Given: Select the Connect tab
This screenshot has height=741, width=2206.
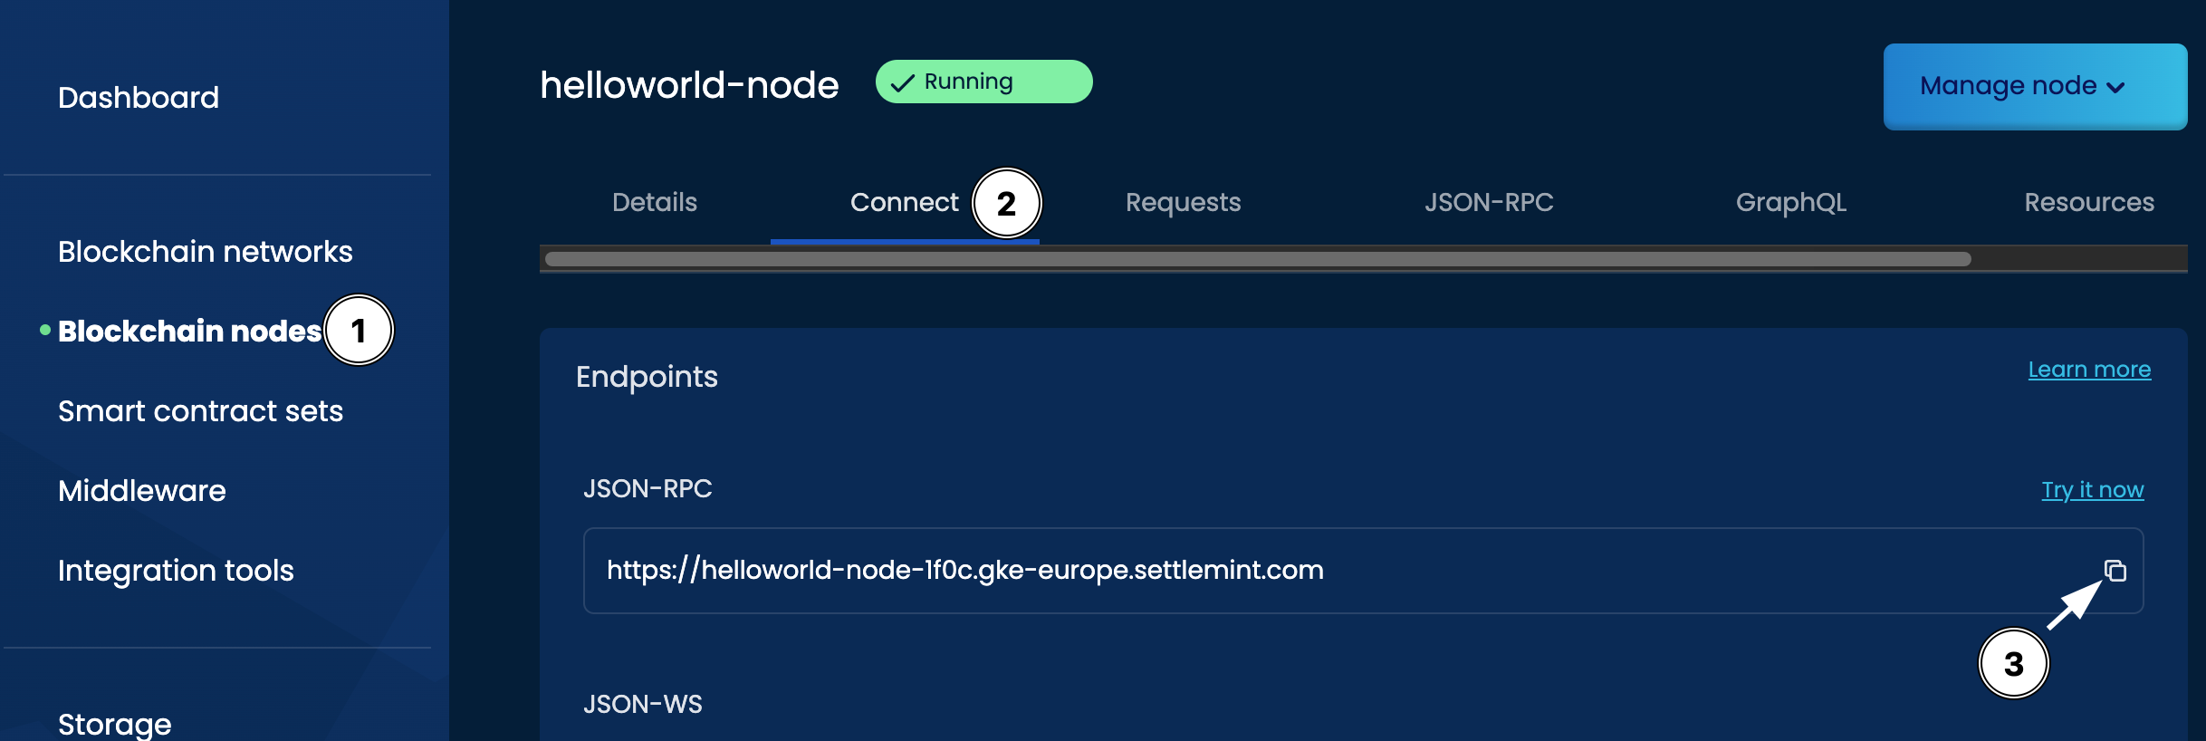Looking at the screenshot, I should tap(904, 202).
